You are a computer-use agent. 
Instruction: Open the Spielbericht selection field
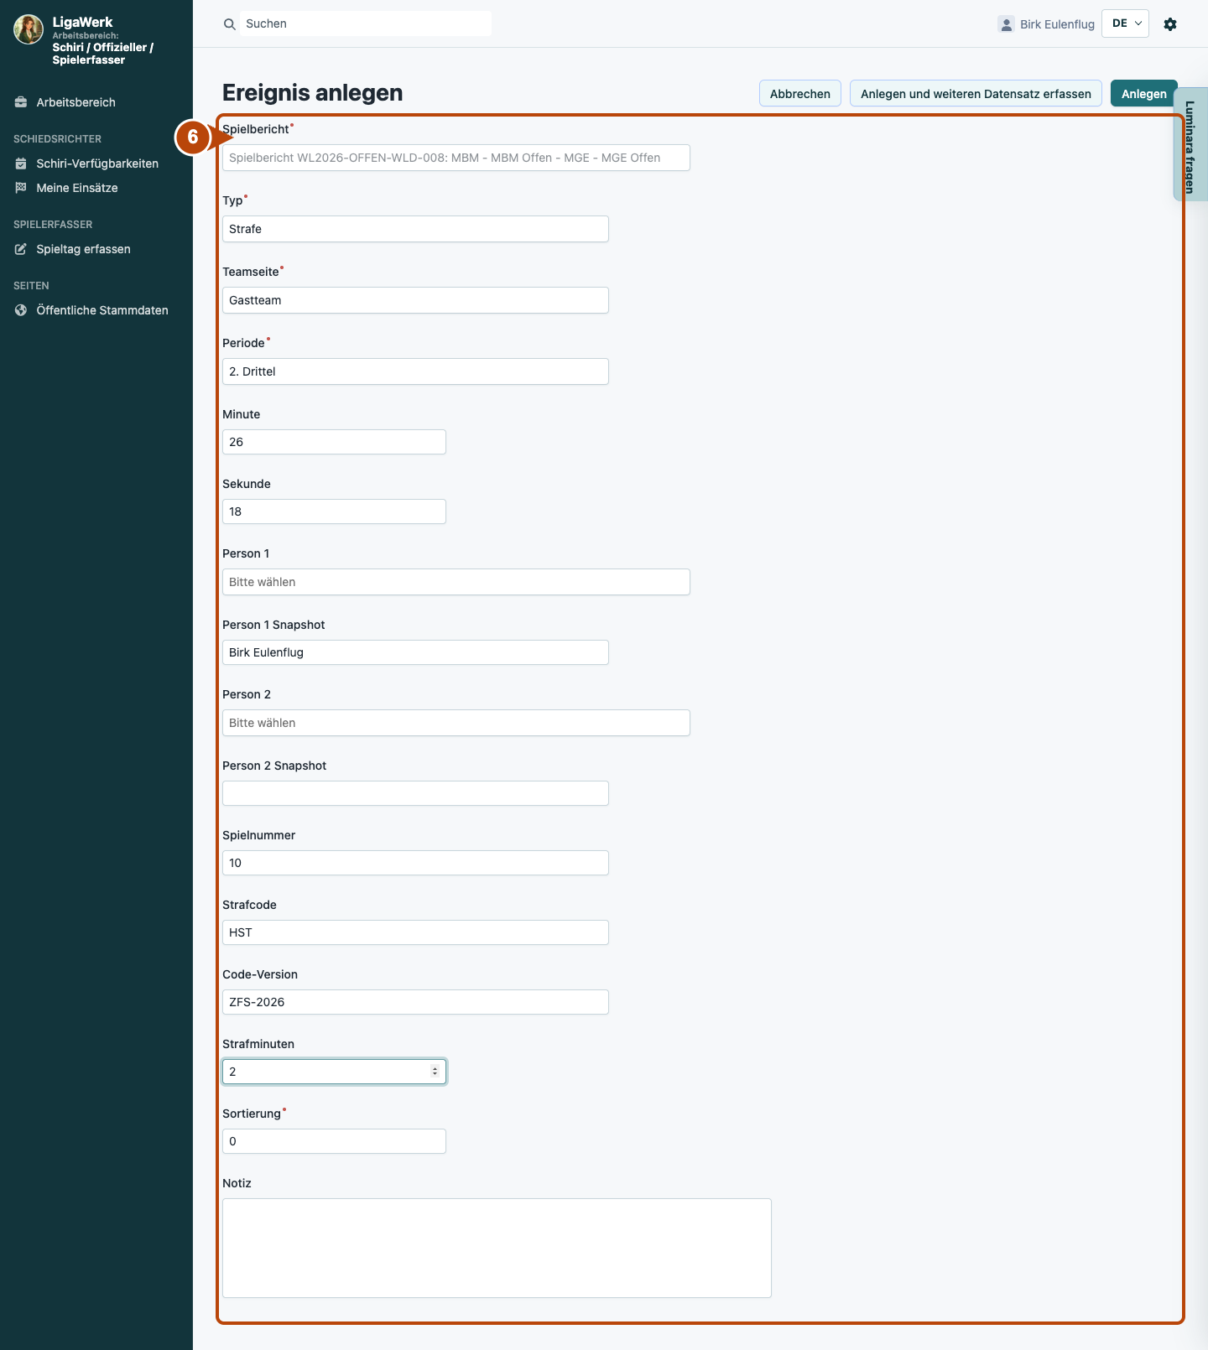point(456,158)
